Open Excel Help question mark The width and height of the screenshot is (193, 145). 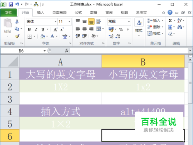[x=170, y=12]
